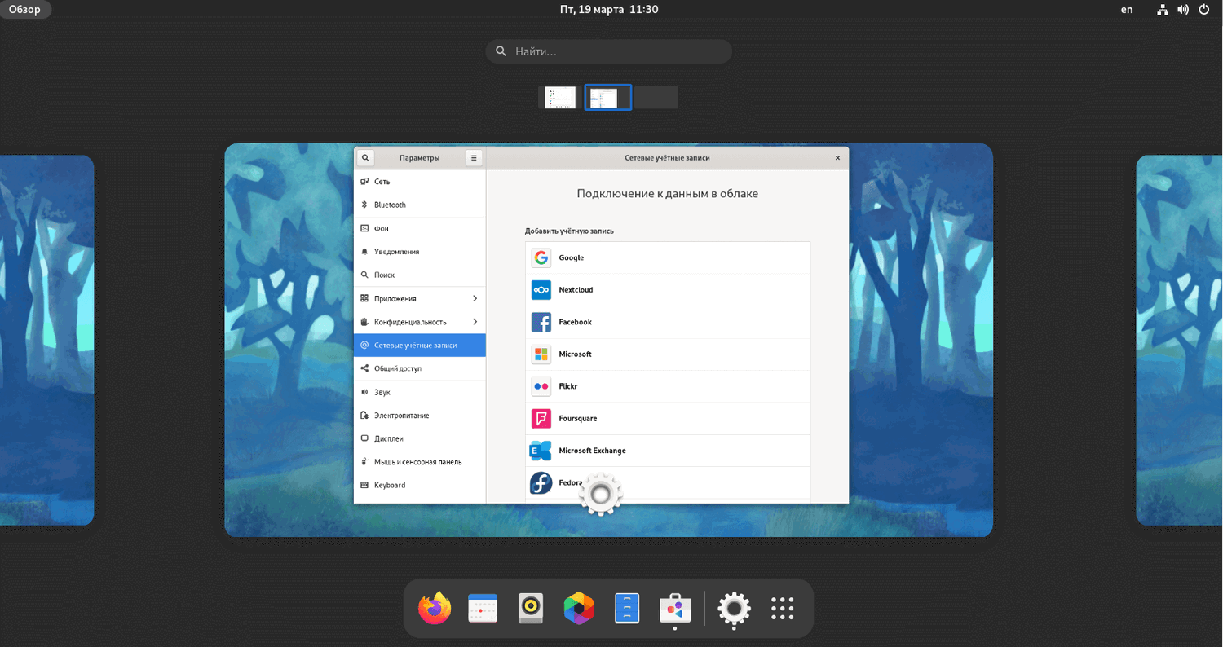This screenshot has width=1223, height=647.
Task: Click the Параметры title in the sidebar header
Action: pos(420,158)
